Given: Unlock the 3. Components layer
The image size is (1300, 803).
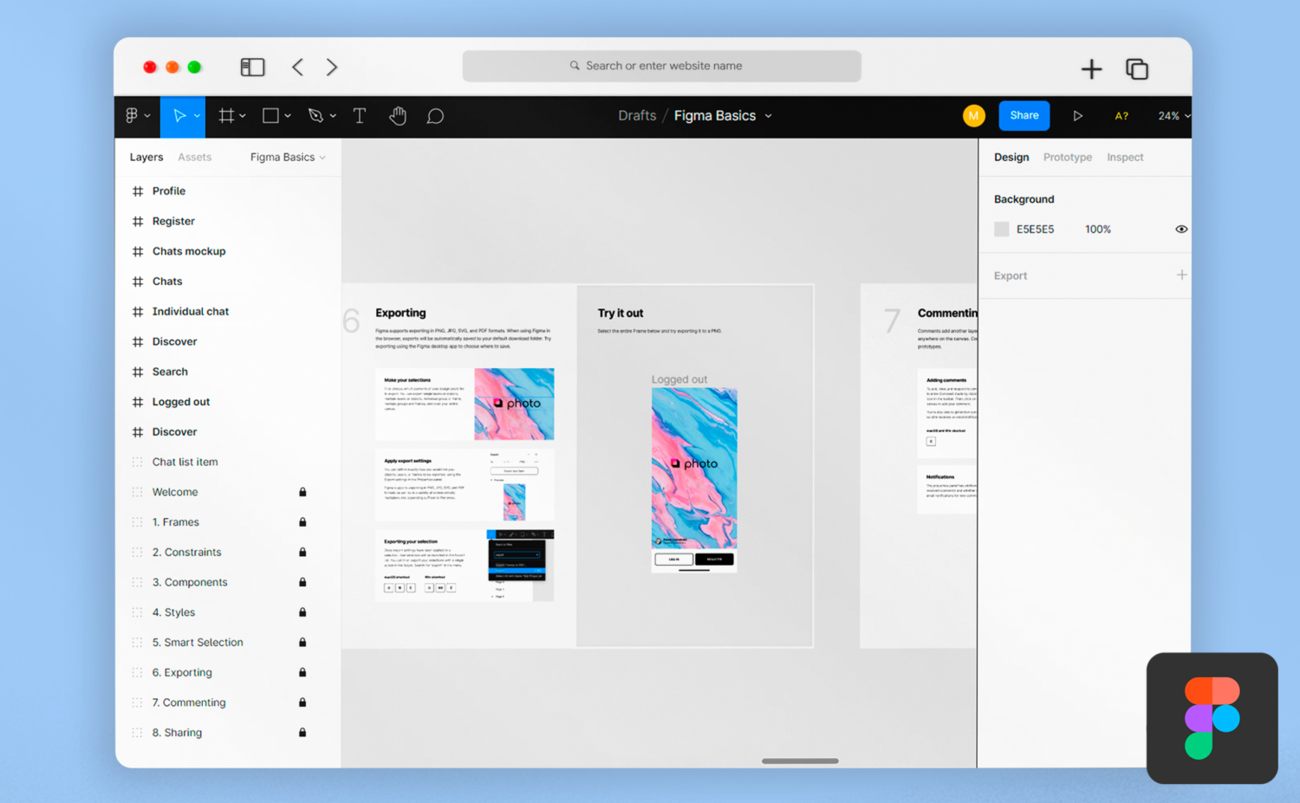Looking at the screenshot, I should 302,582.
